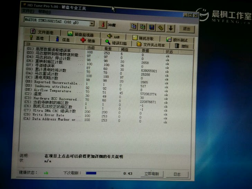The image size is (252, 189).
Task: Copy info to clipboard toolbar icon
Action: click(x=134, y=26)
